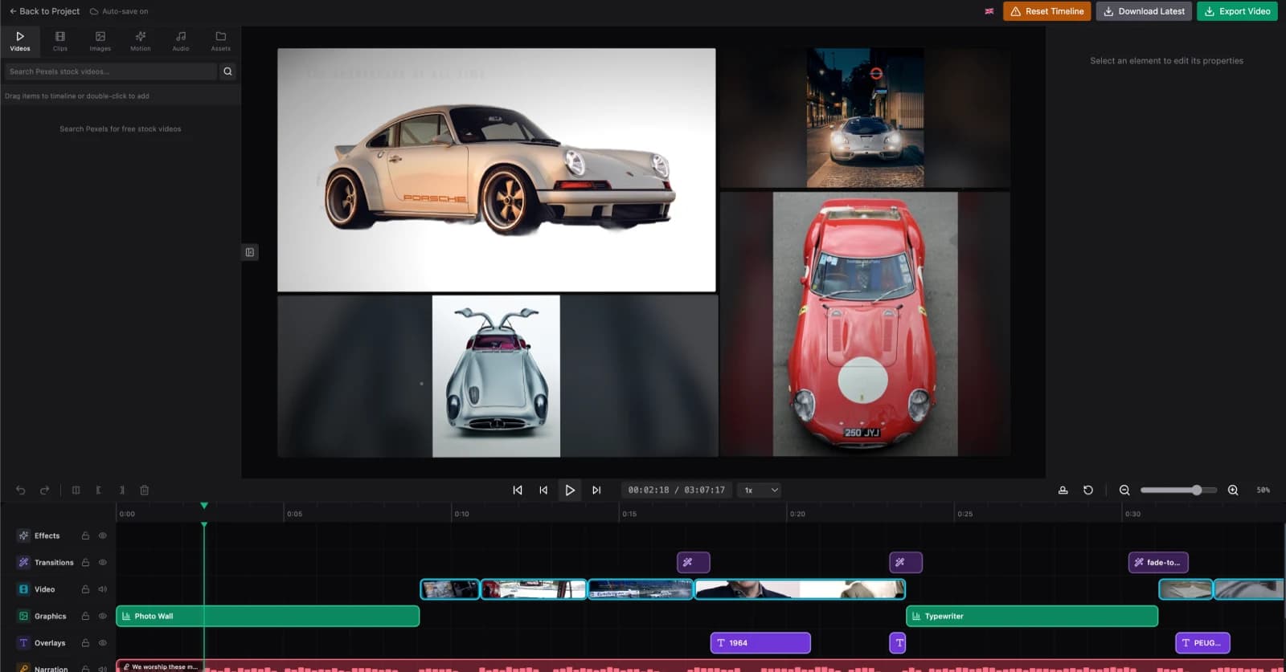This screenshot has height=672, width=1286.
Task: Select the red Ferrari image in preview
Action: [x=865, y=324]
